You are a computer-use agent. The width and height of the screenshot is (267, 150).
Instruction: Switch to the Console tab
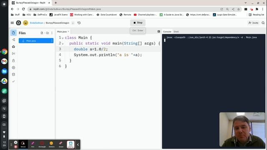click(167, 32)
